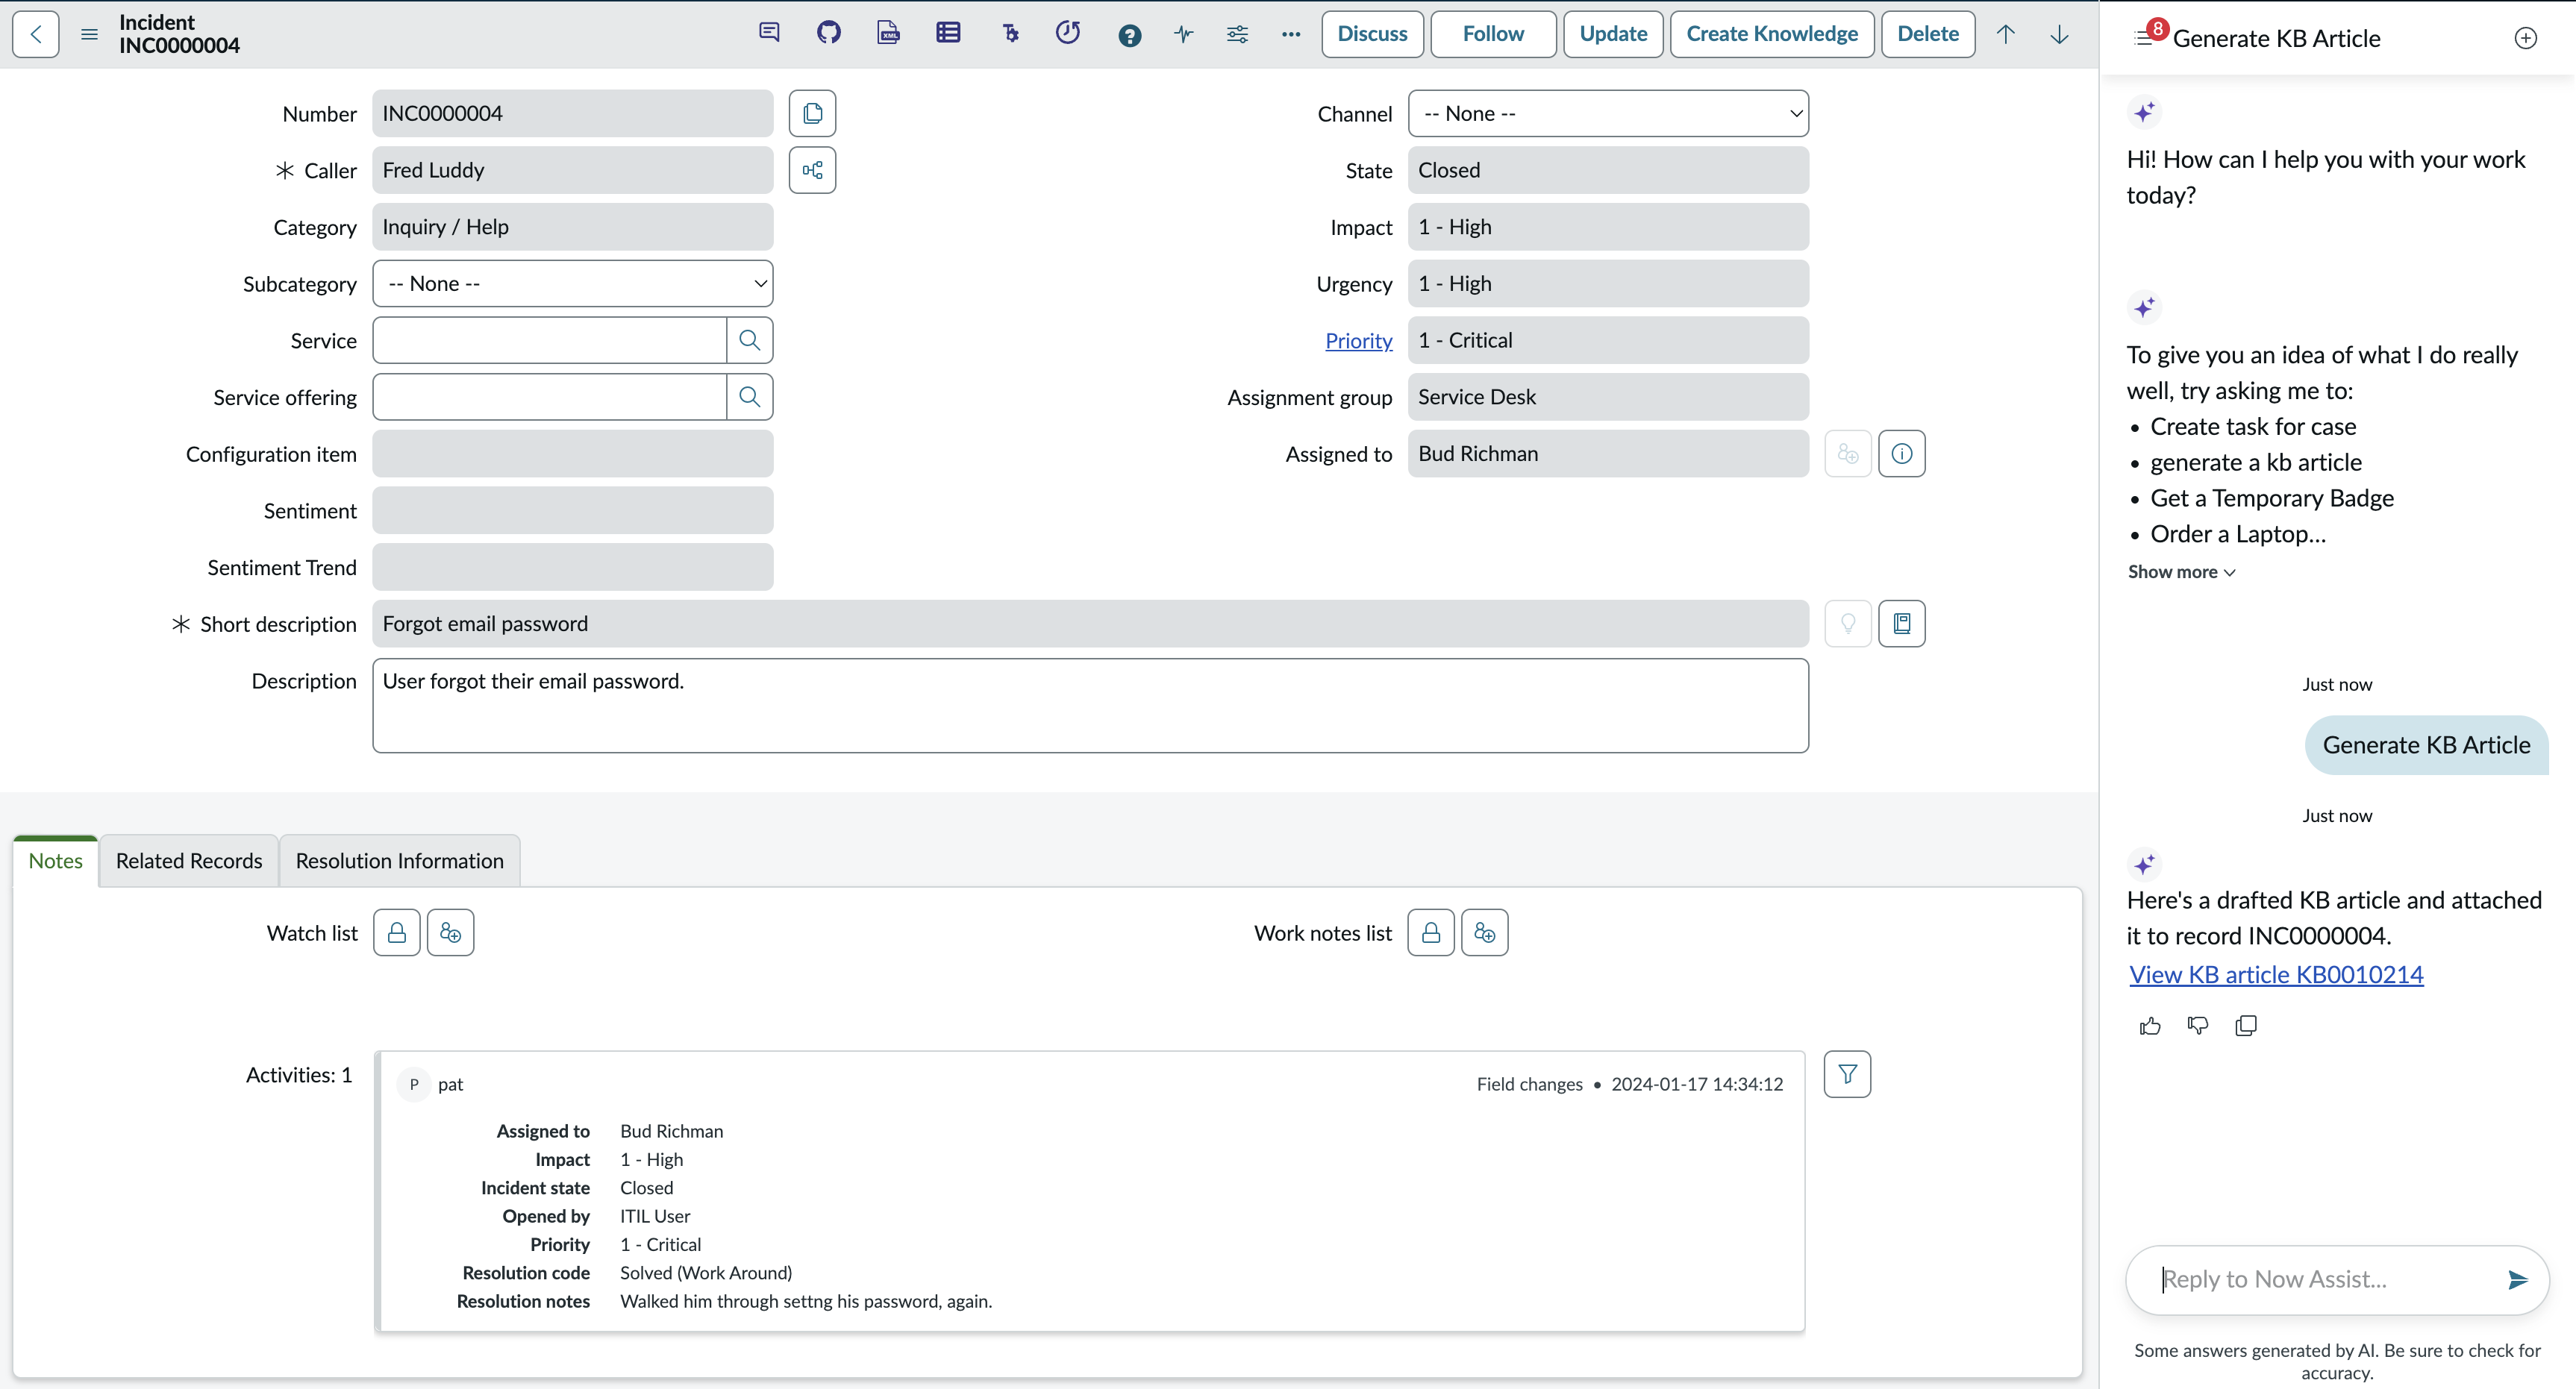Click the 'Get a Temporary Badge' suggestion

[x=2272, y=499]
